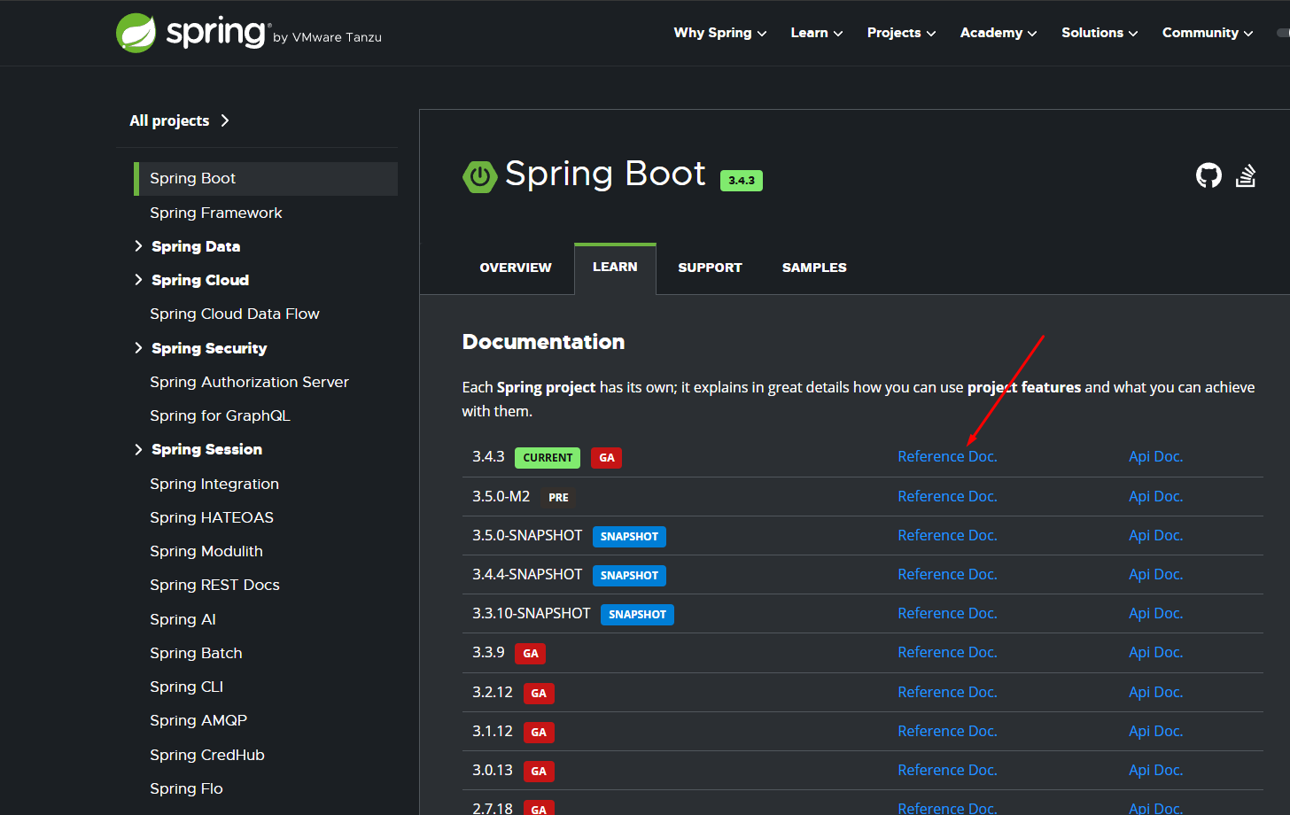Open Api Doc. for 3.3.9
This screenshot has height=815, width=1290.
pyautogui.click(x=1155, y=652)
